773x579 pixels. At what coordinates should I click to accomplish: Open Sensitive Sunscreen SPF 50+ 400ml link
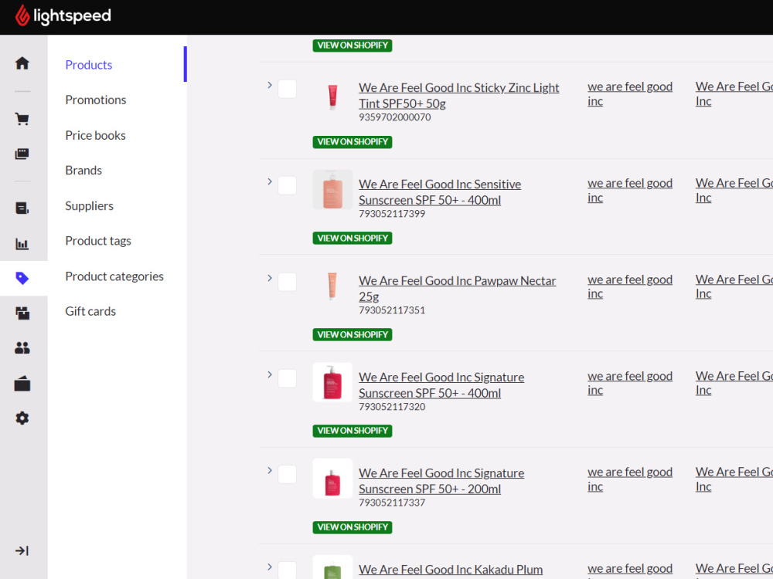440,192
